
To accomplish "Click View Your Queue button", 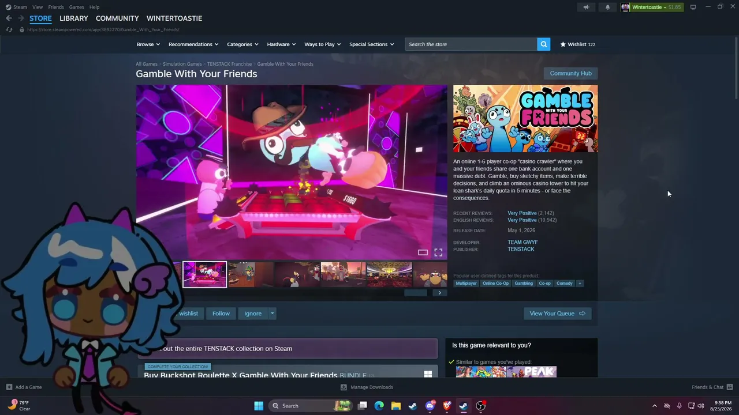I will point(557,314).
